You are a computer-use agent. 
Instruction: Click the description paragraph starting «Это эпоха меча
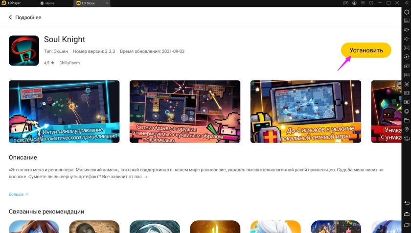(x=196, y=173)
